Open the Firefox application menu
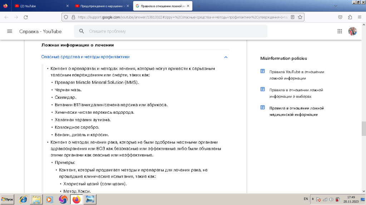The image size is (366, 205). pyautogui.click(x=359, y=17)
